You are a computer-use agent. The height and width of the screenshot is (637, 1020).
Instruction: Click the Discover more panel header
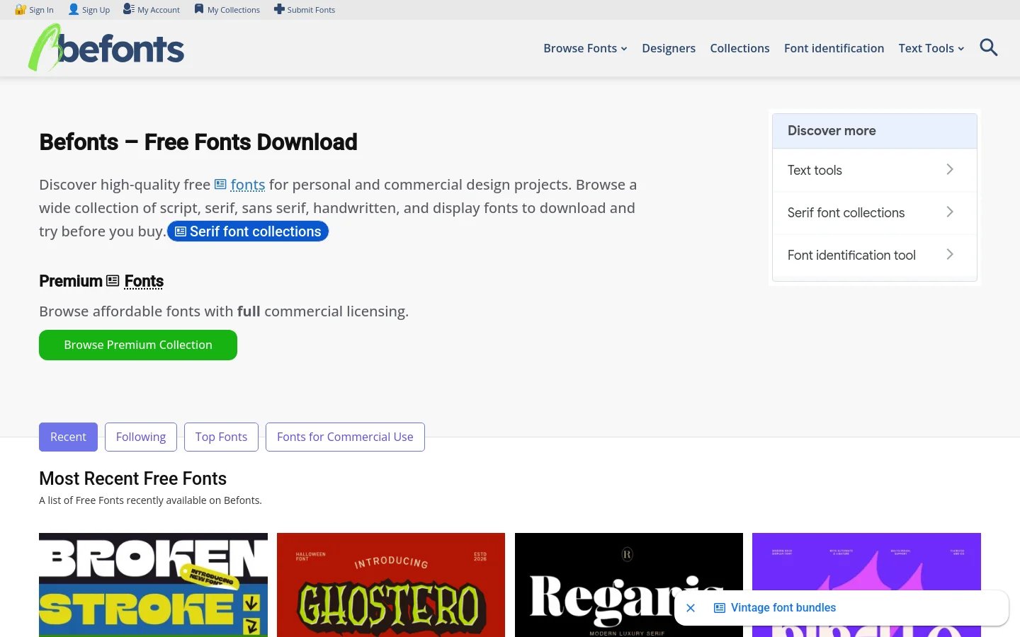coord(875,131)
